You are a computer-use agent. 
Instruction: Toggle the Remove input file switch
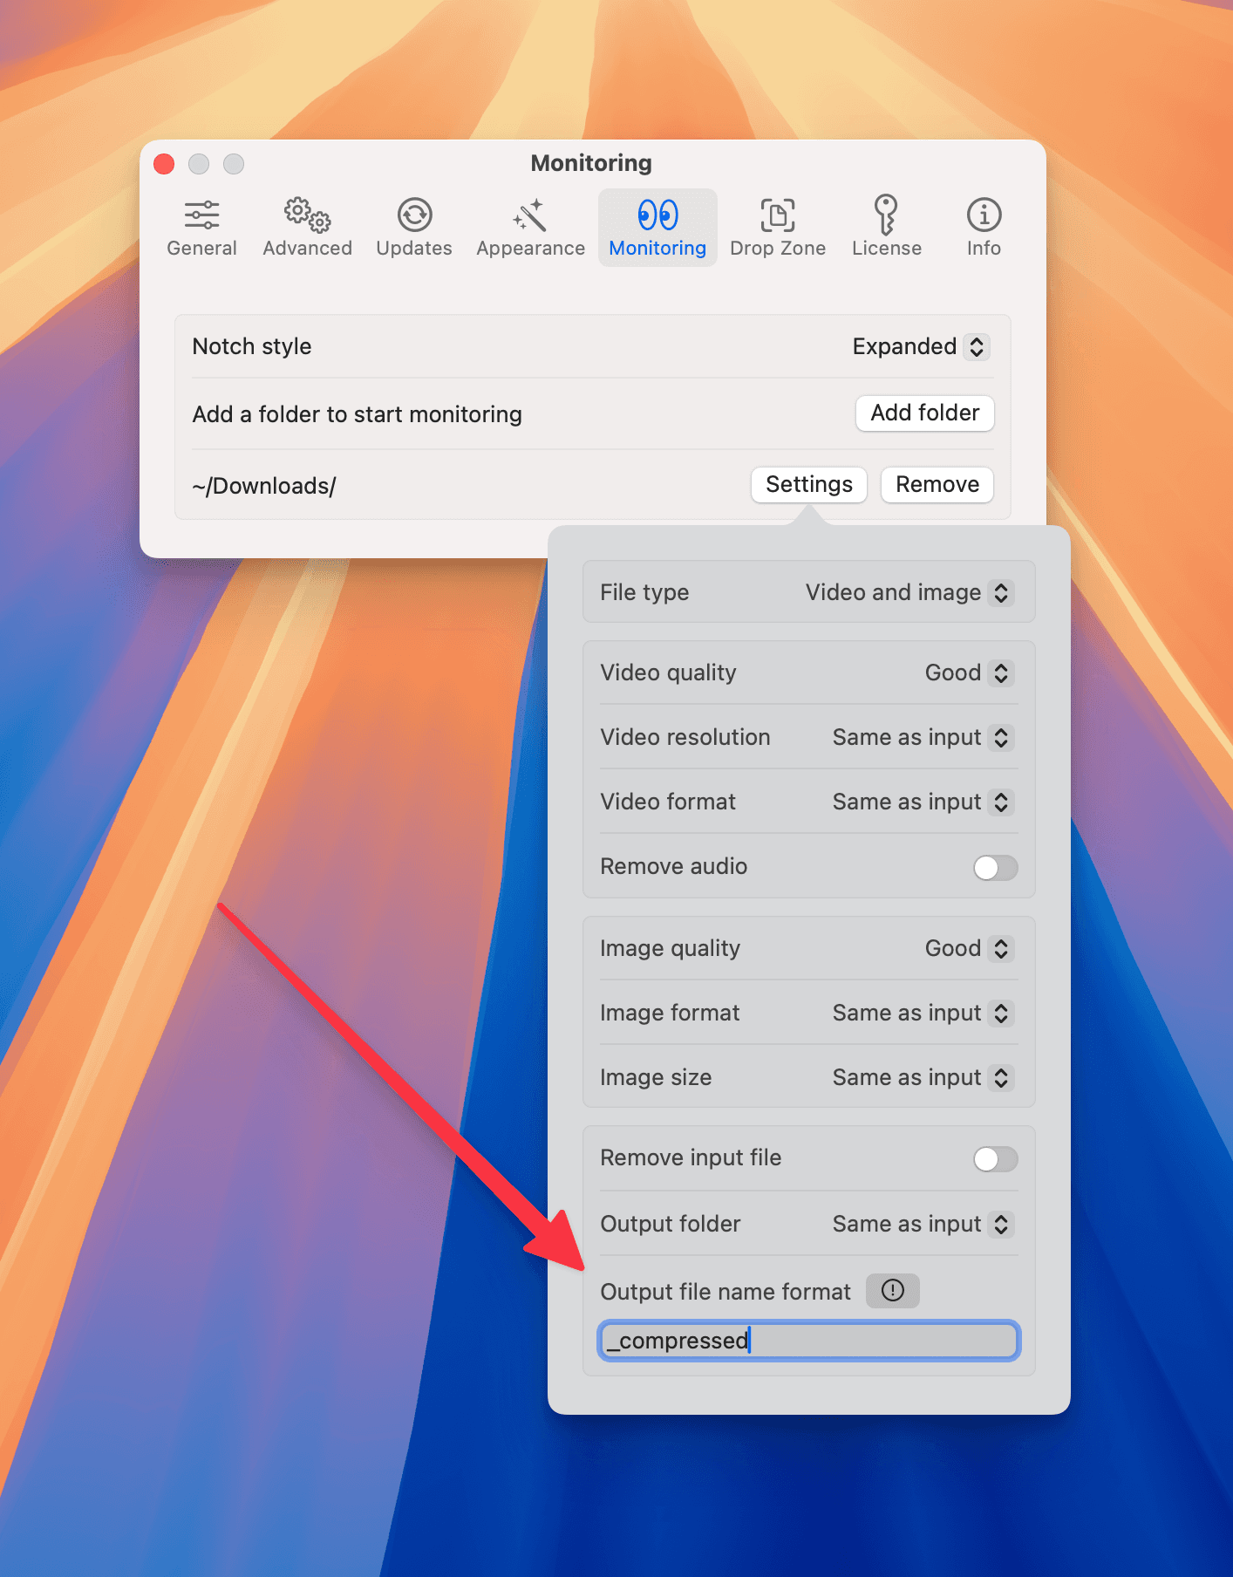coord(995,1159)
